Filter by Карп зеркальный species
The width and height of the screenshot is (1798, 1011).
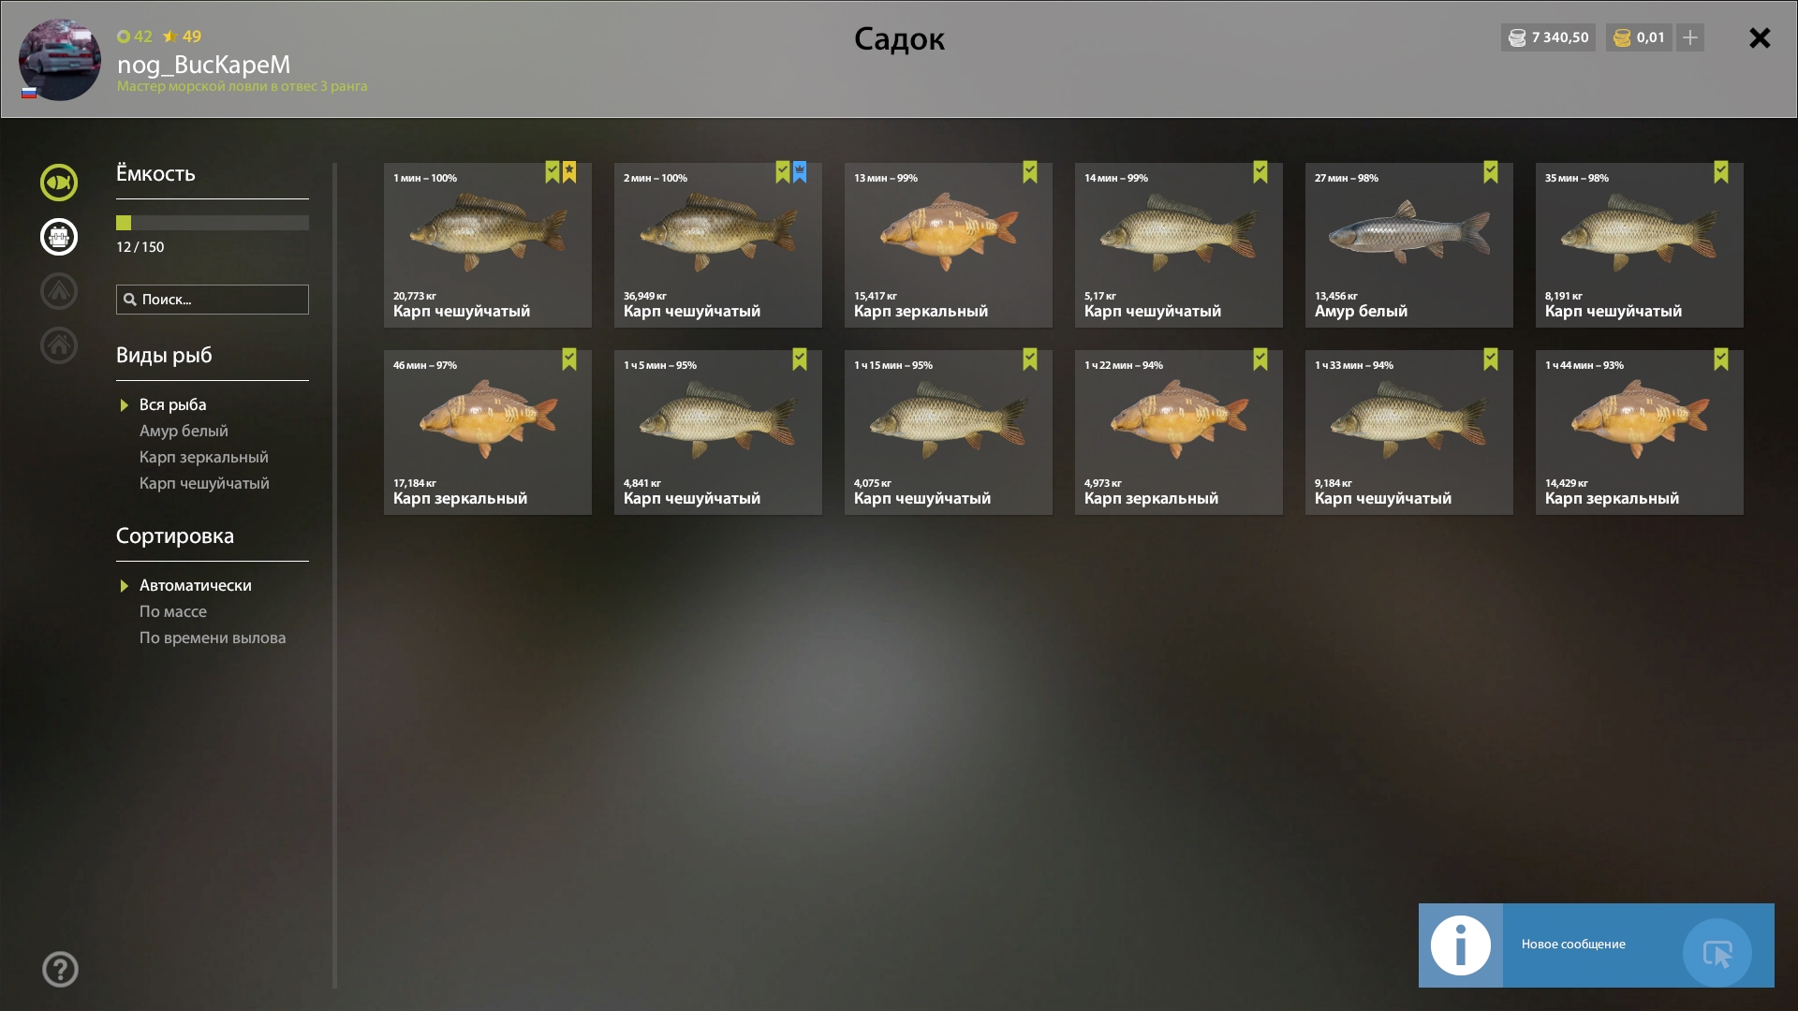tap(204, 457)
